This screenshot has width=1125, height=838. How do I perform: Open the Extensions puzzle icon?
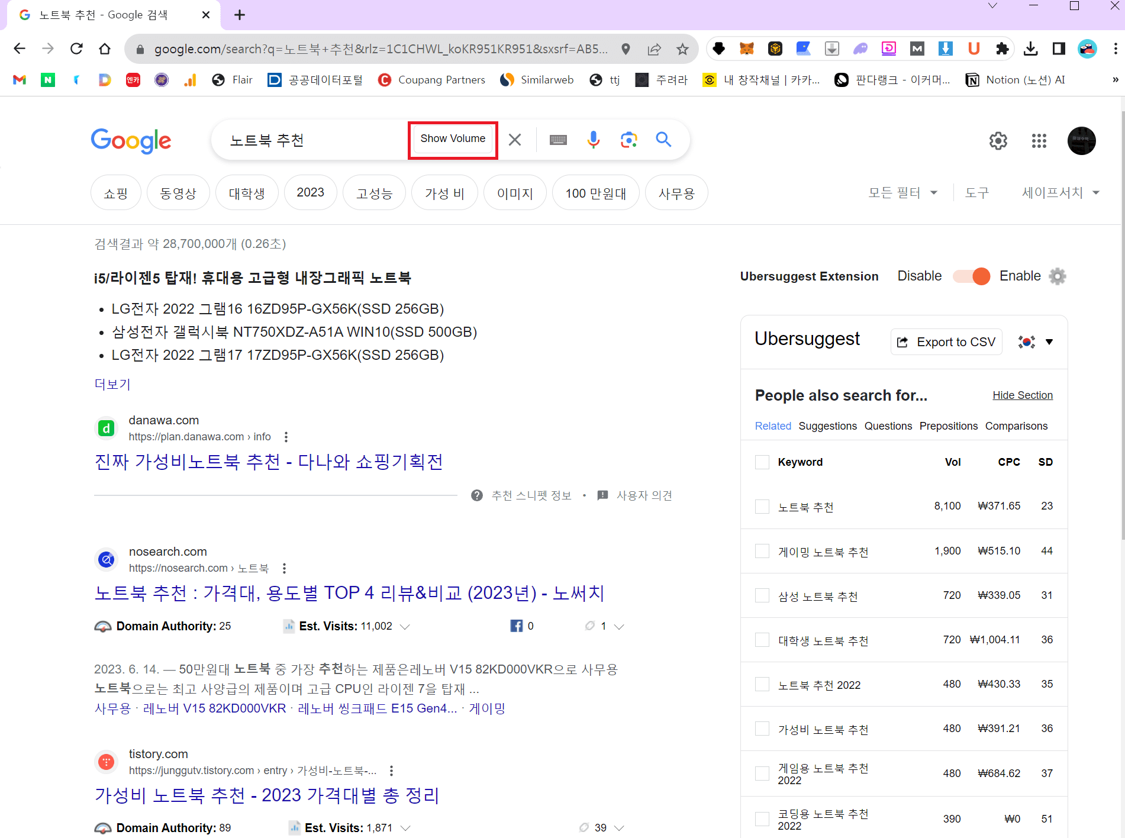(x=1002, y=49)
